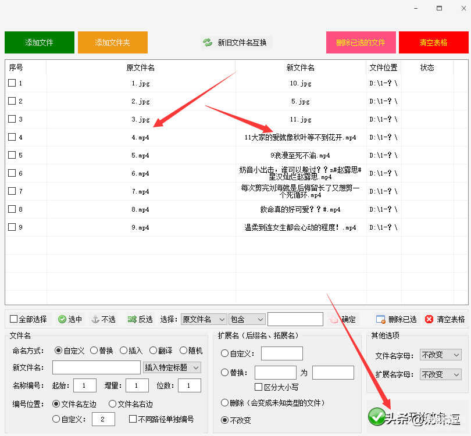Open the 插入特定标题 dropdown
The image size is (471, 436).
coord(172,367)
